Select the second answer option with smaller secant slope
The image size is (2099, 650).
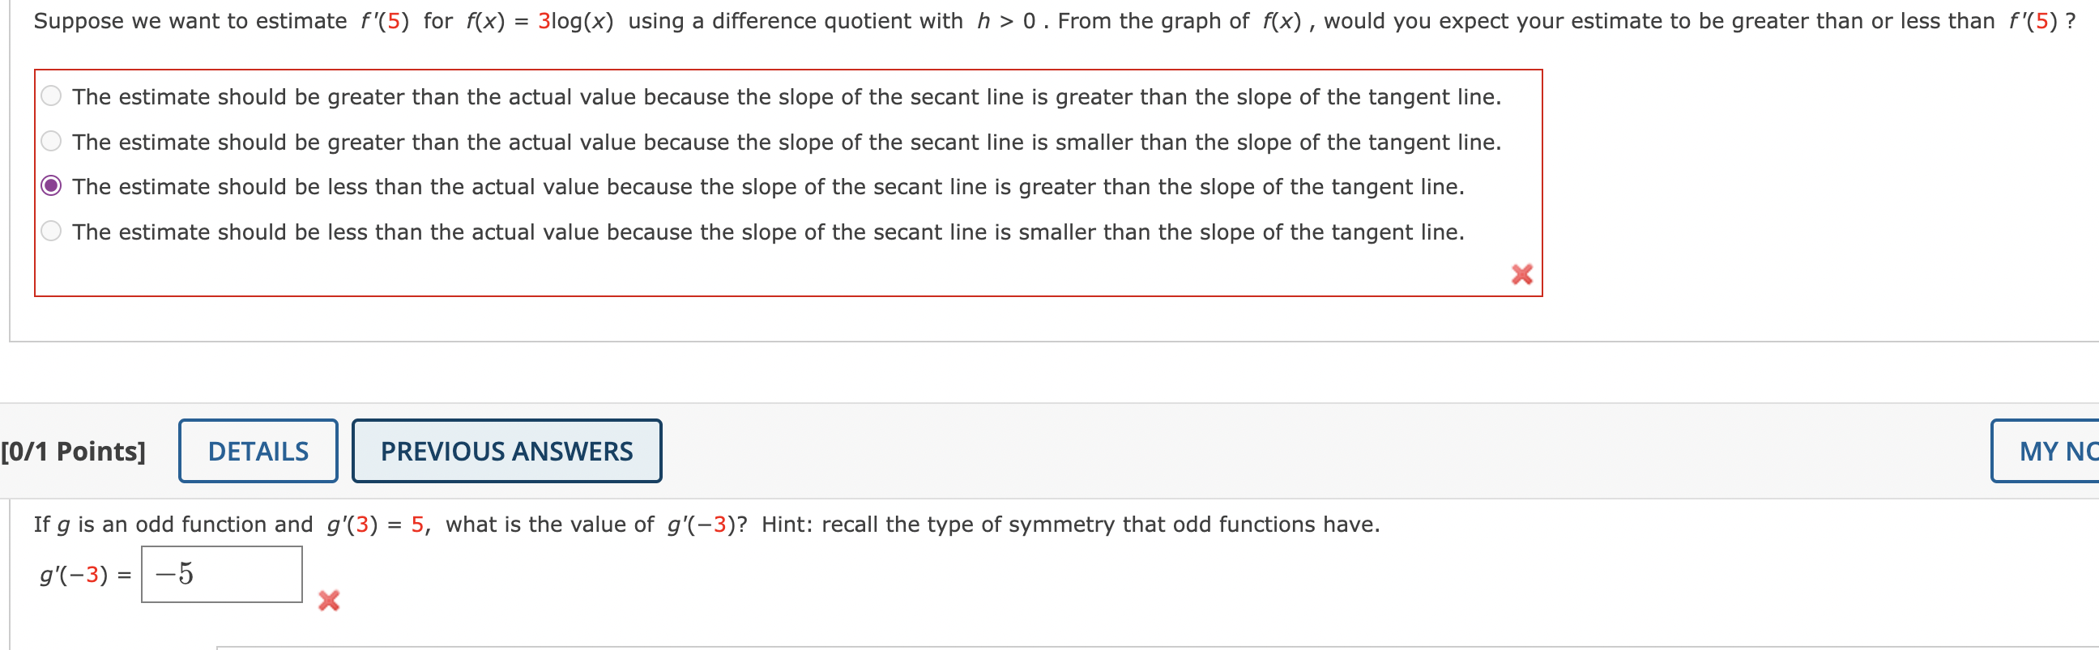[x=50, y=141]
